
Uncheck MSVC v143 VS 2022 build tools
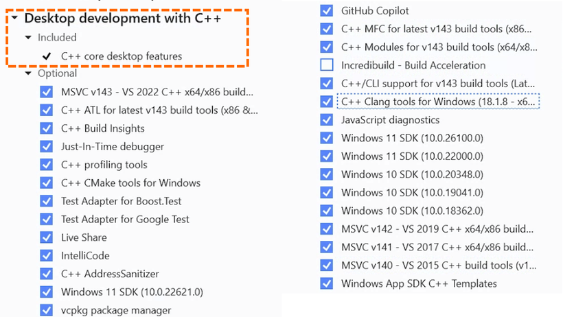pos(46,92)
